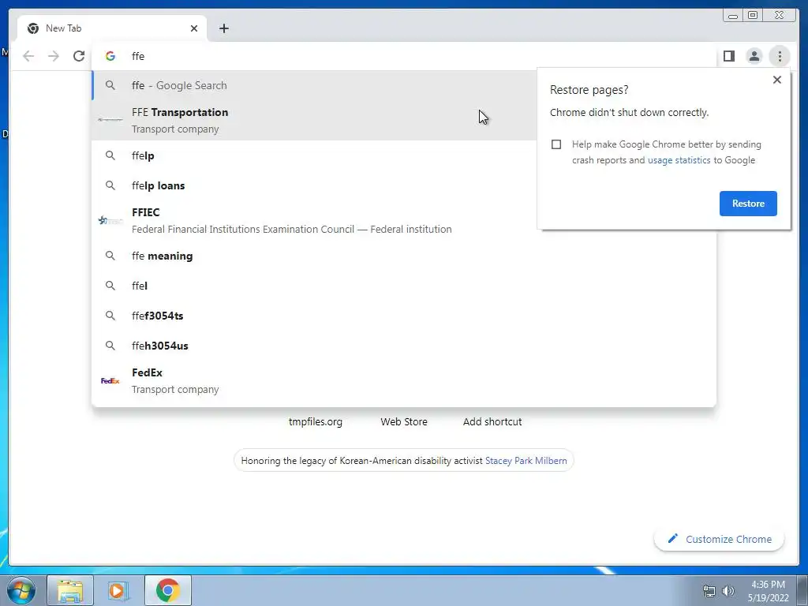This screenshot has width=808, height=606.
Task: Select the 'ffel' suggestion
Action: 404,286
